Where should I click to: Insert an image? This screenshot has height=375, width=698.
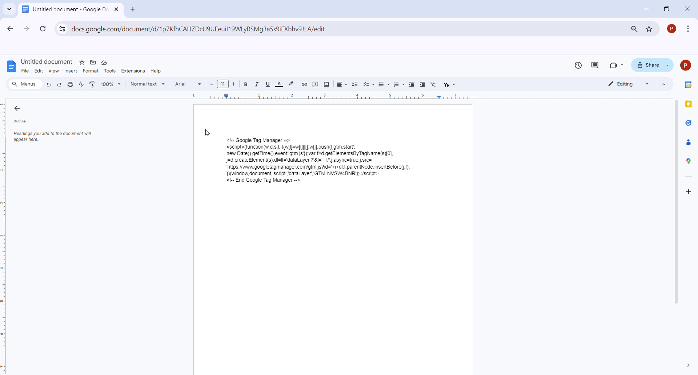[327, 84]
